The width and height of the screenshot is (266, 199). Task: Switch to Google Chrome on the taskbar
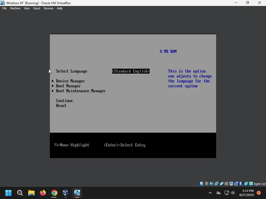click(54, 193)
